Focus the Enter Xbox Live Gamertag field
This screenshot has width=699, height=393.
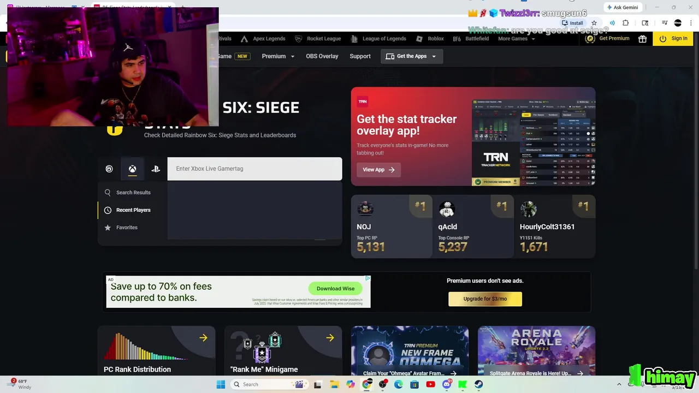(254, 169)
